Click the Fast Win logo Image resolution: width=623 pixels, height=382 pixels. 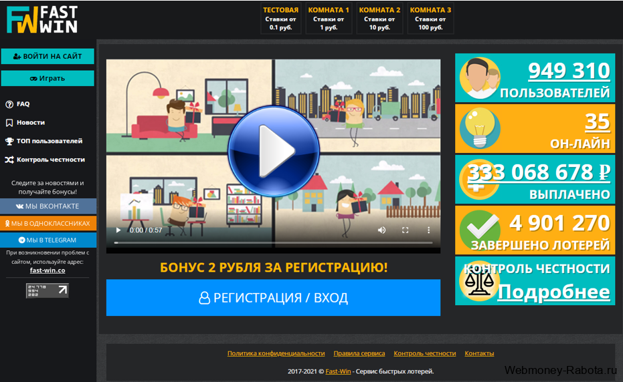42,19
